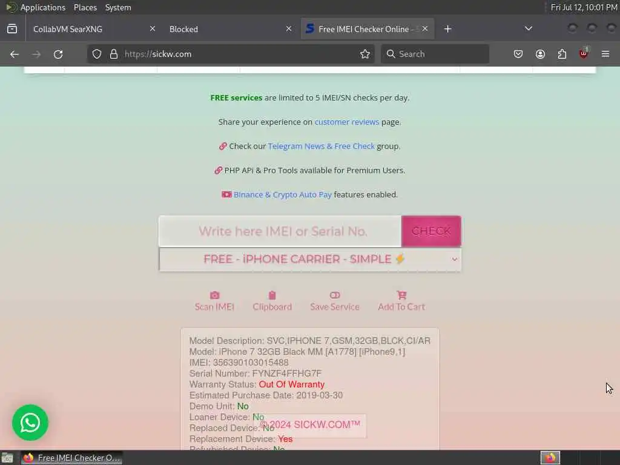Image resolution: width=620 pixels, height=465 pixels.
Task: Click the Replacement Device Yes value
Action: (x=285, y=439)
